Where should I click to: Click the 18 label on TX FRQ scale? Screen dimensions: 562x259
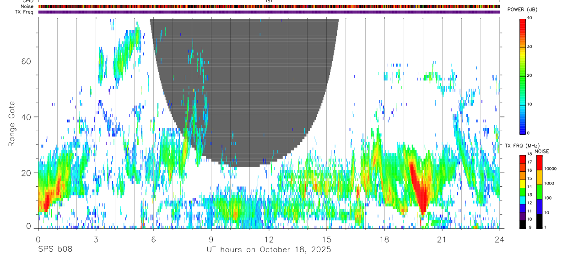pos(530,154)
